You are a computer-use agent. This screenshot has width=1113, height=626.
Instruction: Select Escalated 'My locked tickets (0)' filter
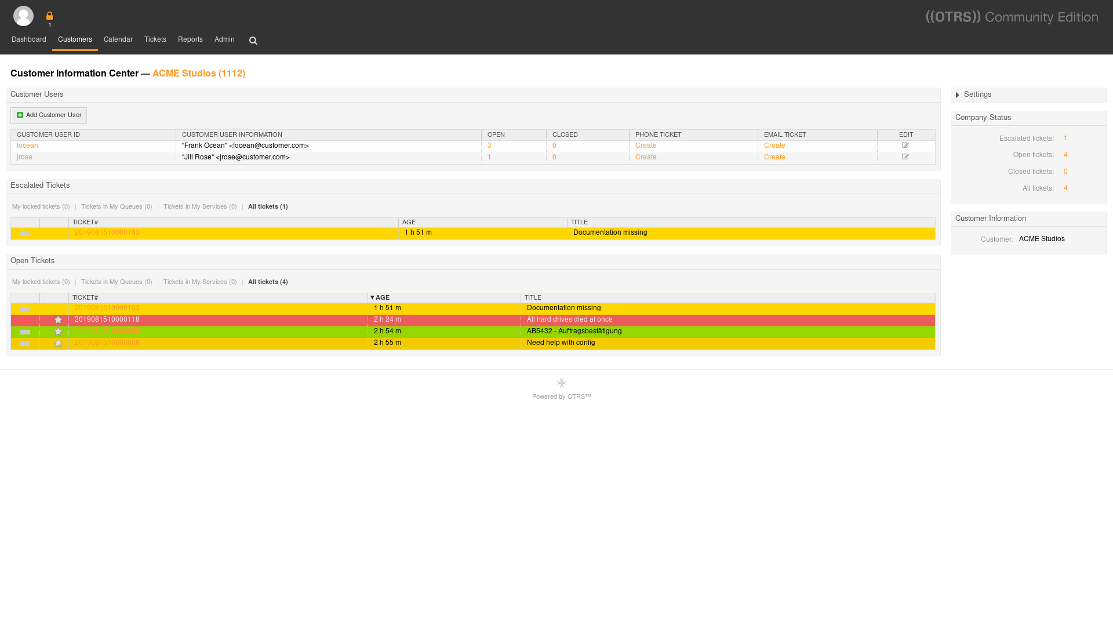[x=41, y=207]
